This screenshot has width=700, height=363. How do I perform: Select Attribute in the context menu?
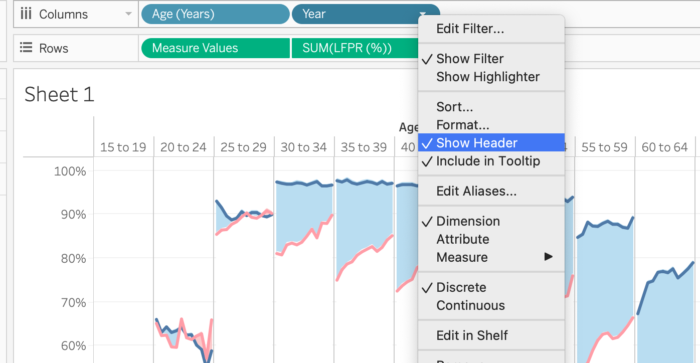[x=462, y=239]
